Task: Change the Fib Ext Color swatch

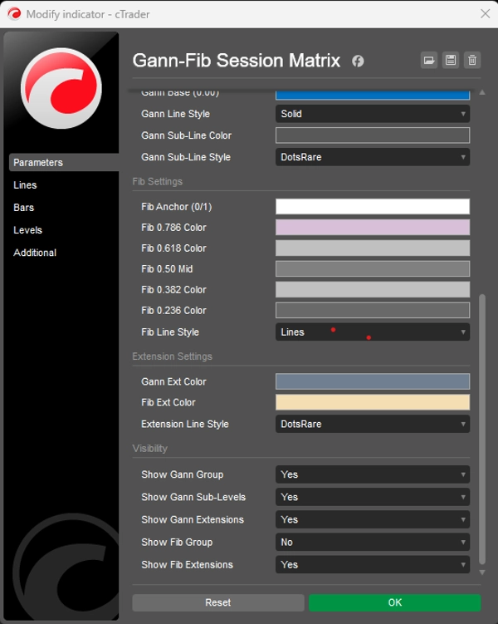Action: pyautogui.click(x=372, y=402)
